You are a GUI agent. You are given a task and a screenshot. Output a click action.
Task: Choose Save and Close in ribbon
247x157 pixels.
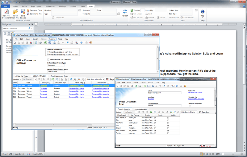point(35,10)
